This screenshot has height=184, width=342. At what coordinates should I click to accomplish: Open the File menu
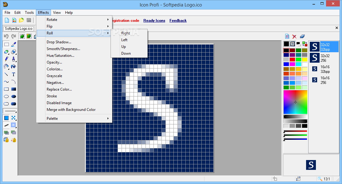click(7, 13)
